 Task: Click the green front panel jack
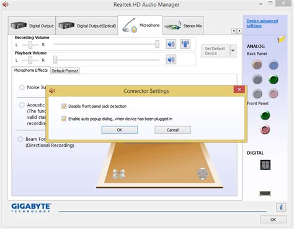(x=265, y=115)
